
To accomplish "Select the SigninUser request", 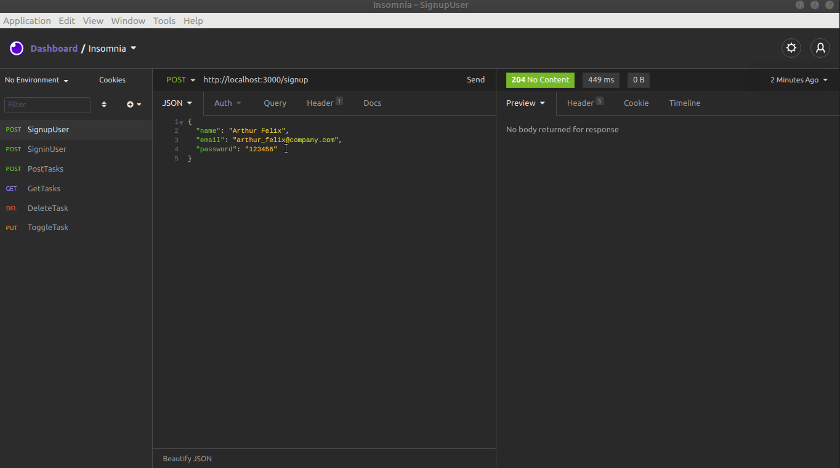I will [x=76, y=149].
